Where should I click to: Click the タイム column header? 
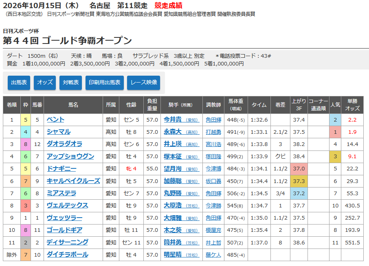click(x=259, y=105)
